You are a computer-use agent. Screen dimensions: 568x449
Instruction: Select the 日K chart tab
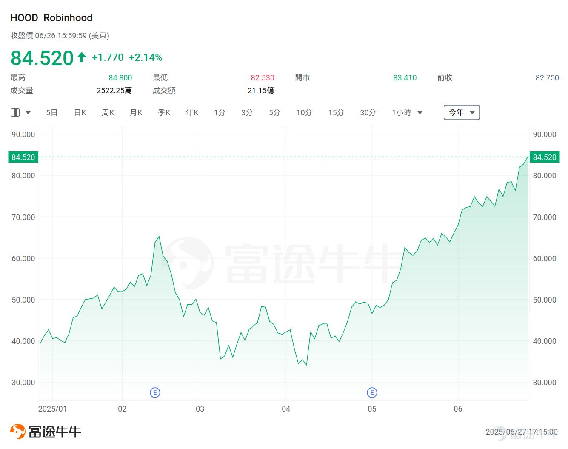click(x=80, y=112)
